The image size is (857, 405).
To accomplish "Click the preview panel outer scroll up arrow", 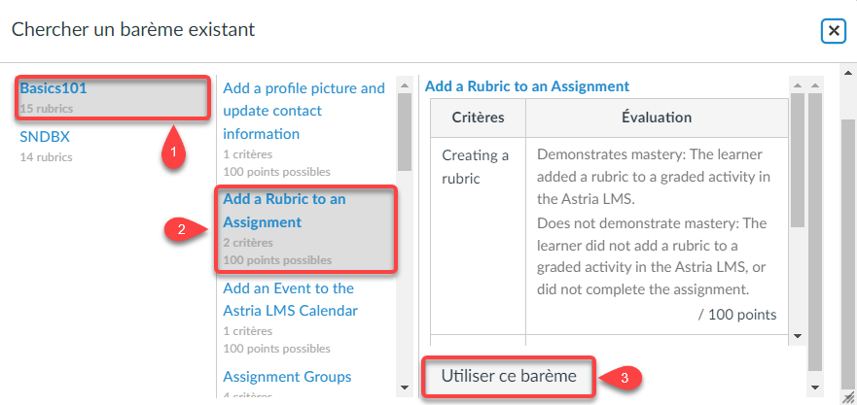I will [x=815, y=85].
